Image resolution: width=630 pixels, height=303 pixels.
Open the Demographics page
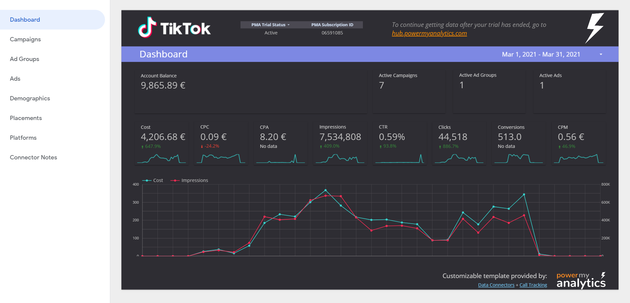point(30,98)
